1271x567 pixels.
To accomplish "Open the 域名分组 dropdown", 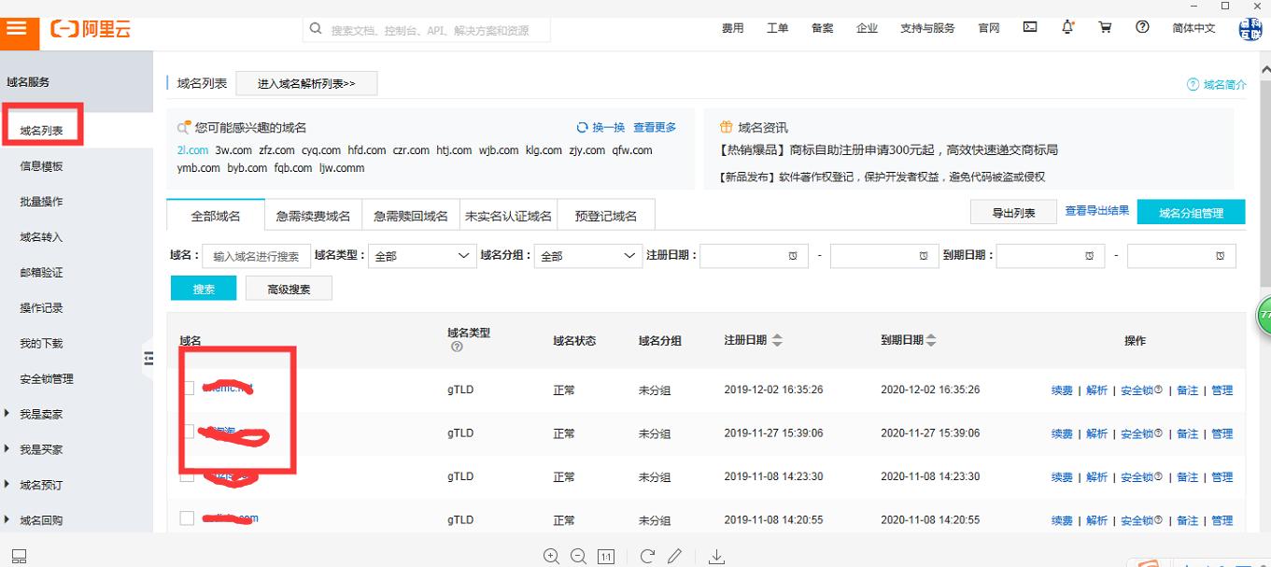I will (589, 255).
